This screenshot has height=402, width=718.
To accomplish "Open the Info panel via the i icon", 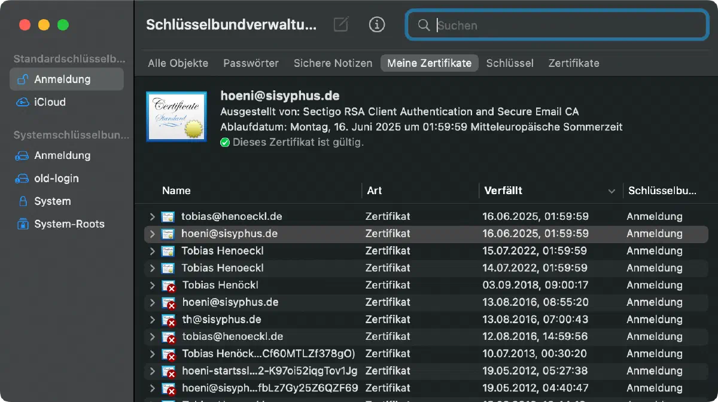I will (x=377, y=24).
